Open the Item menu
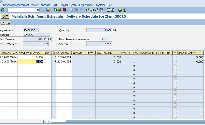The height and width of the screenshot is (125, 205). coord(73,5)
